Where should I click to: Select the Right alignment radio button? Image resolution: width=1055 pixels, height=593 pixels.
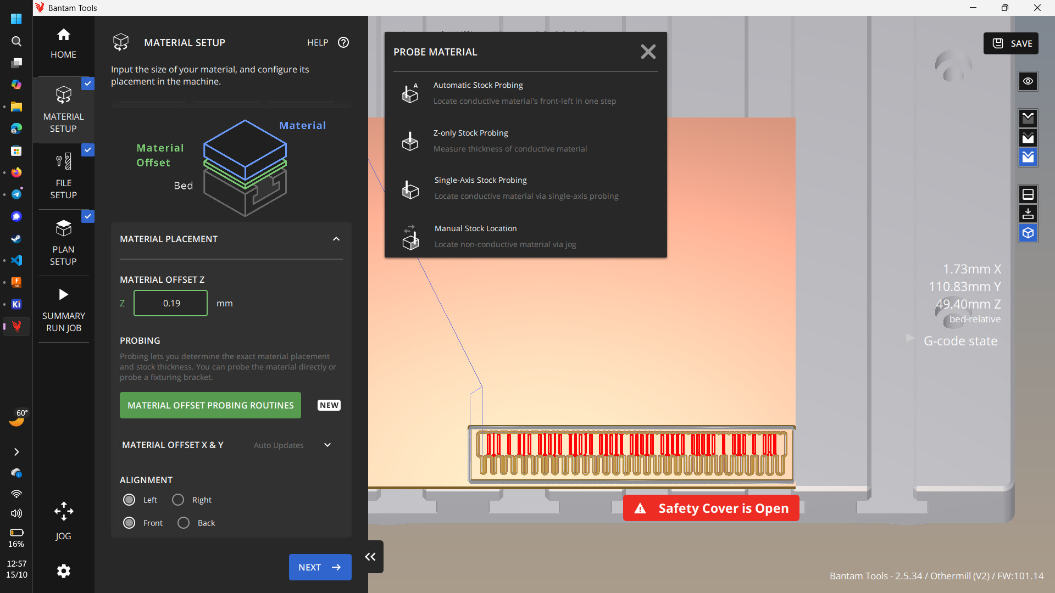coord(178,500)
